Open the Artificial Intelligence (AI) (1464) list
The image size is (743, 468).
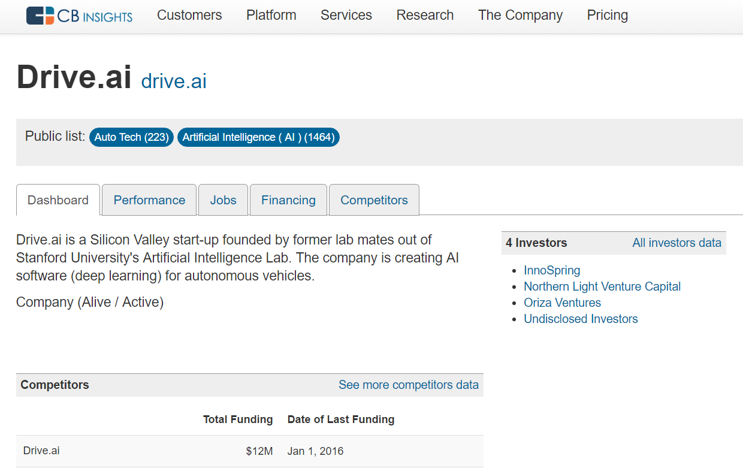pos(258,137)
